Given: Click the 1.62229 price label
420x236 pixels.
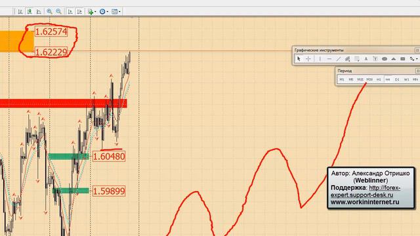Looking at the screenshot, I should pyautogui.click(x=51, y=52).
